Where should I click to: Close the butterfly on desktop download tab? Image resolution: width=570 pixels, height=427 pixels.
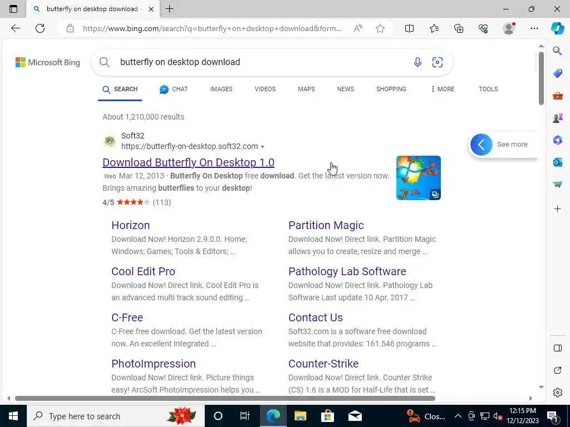coord(151,9)
